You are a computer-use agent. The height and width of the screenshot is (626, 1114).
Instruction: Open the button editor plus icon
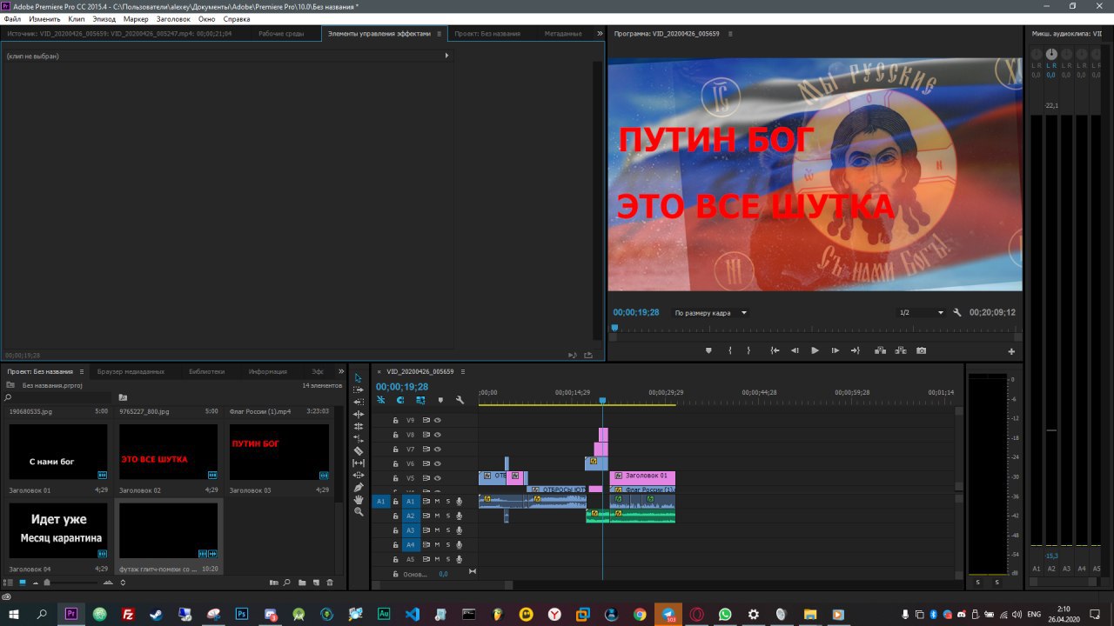[1011, 351]
